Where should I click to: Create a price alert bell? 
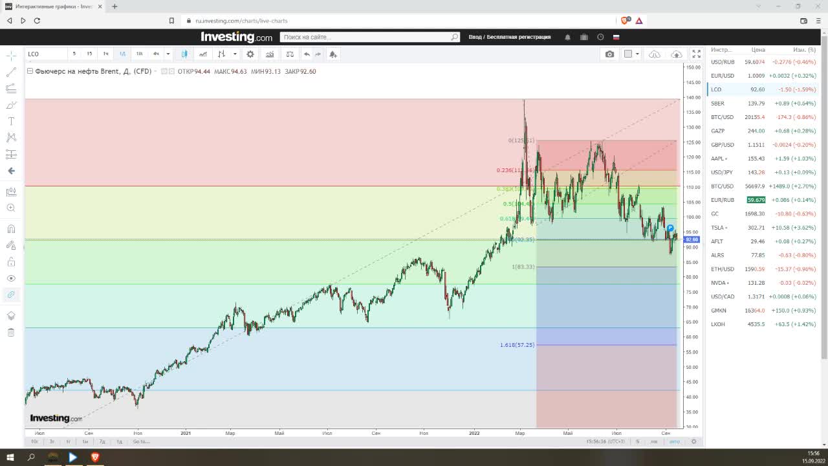[332, 54]
